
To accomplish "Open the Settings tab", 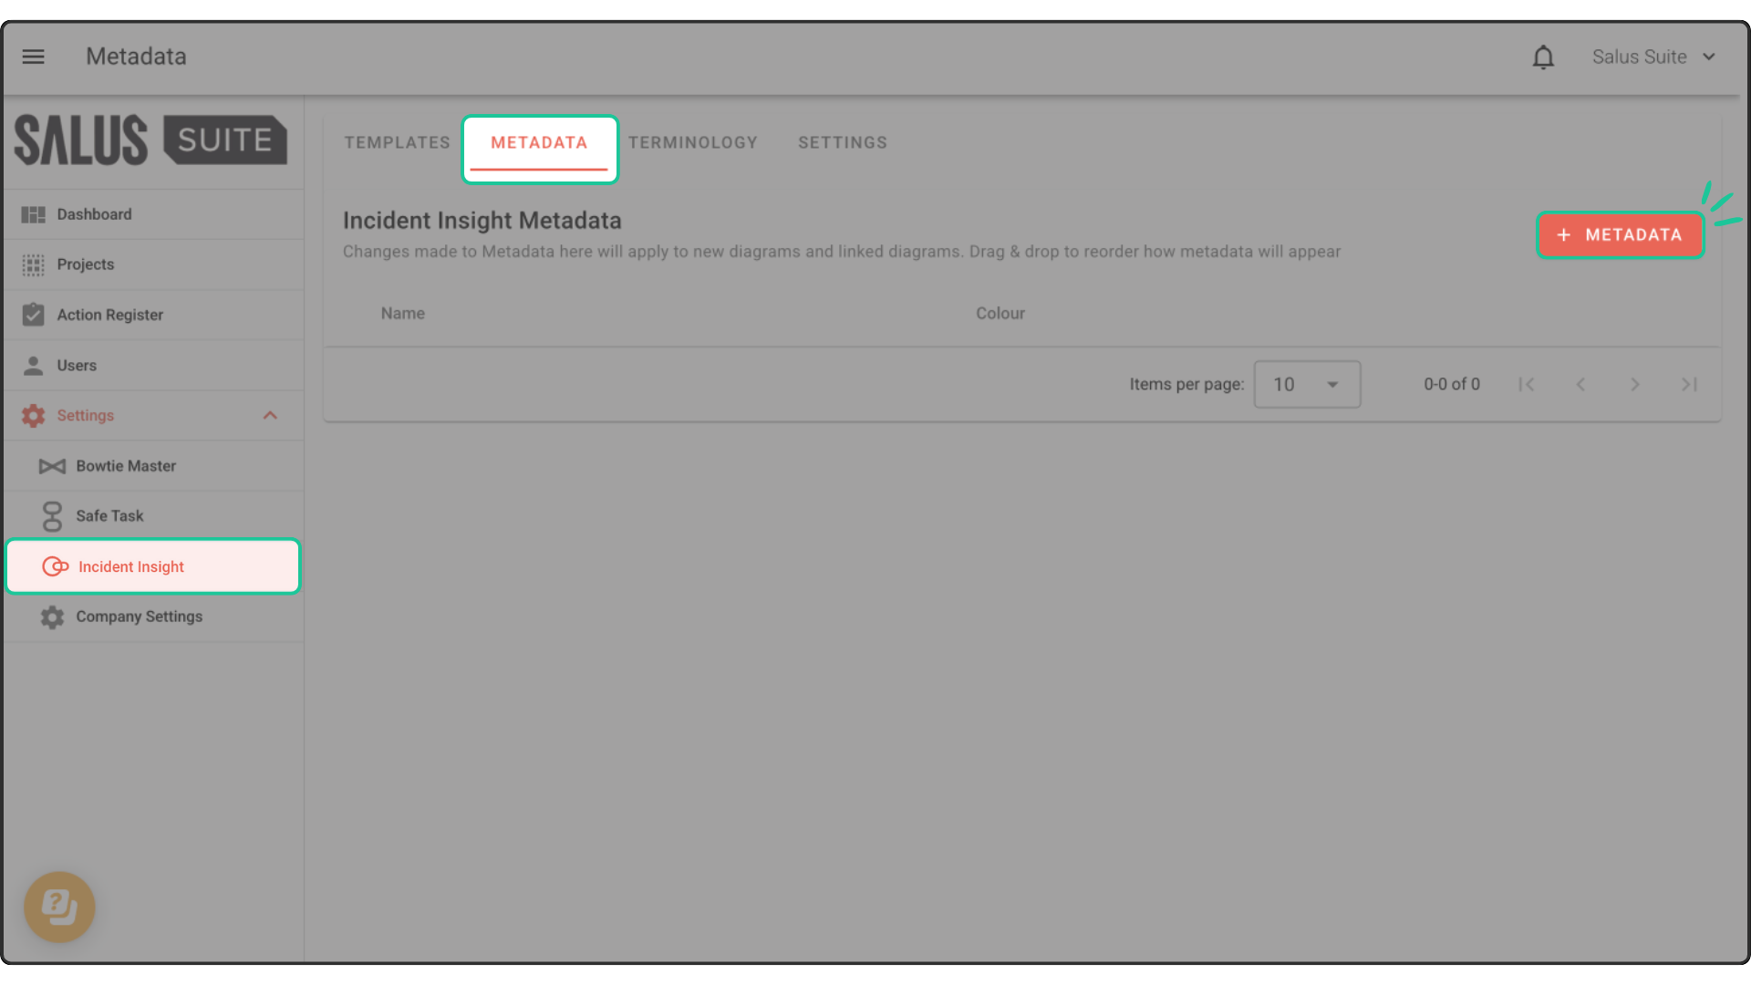I will coord(842,143).
